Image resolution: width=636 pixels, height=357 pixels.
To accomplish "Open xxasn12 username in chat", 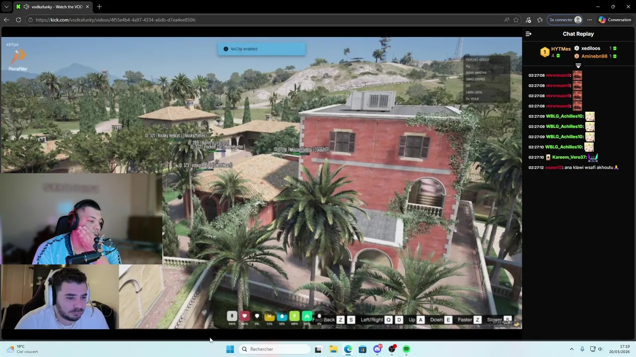I will [553, 168].
